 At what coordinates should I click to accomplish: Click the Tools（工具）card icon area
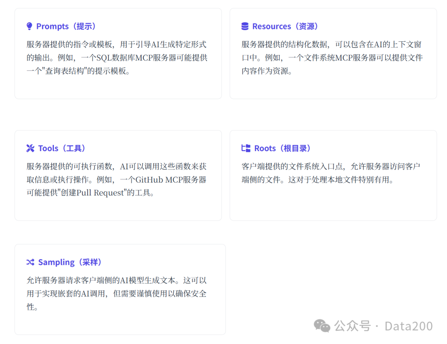point(30,147)
